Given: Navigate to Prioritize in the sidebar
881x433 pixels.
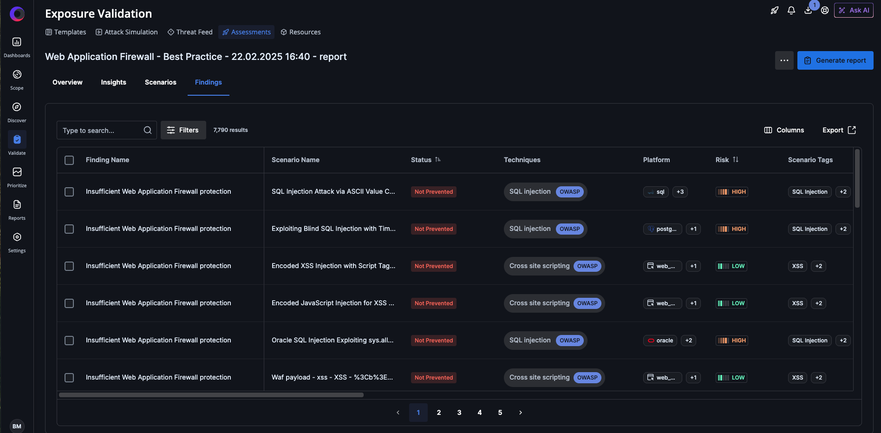Looking at the screenshot, I should (17, 176).
